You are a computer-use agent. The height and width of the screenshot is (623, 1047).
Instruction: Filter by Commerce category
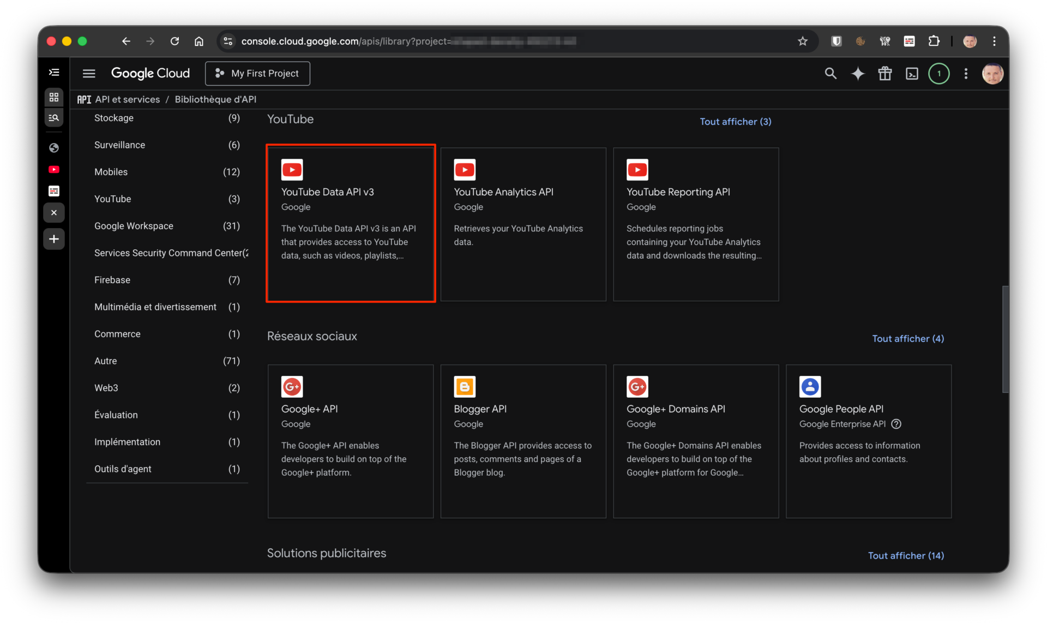tap(167, 334)
